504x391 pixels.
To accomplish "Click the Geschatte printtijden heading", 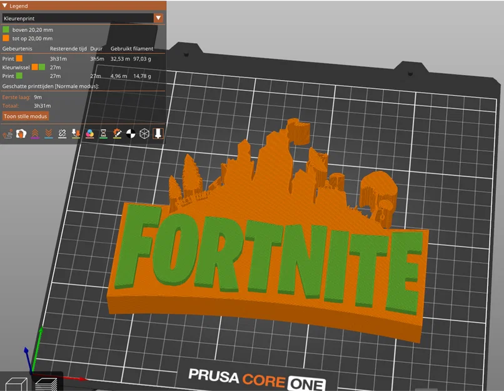I will click(x=51, y=86).
